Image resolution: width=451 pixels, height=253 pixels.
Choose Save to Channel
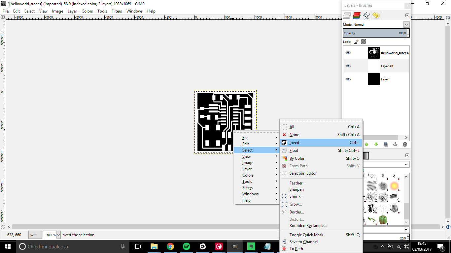(x=321, y=242)
